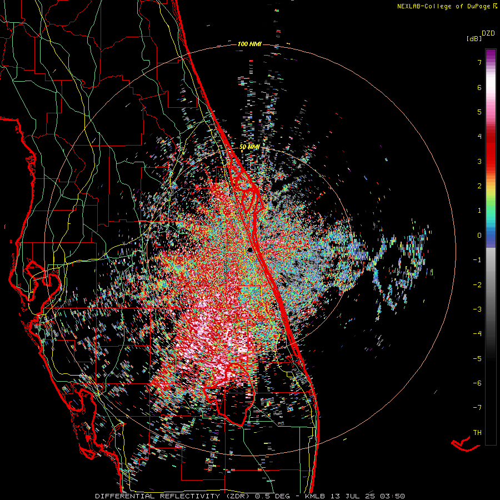500x500 pixels.
Task: Click the -5 value on the color scale
Action: point(477,358)
